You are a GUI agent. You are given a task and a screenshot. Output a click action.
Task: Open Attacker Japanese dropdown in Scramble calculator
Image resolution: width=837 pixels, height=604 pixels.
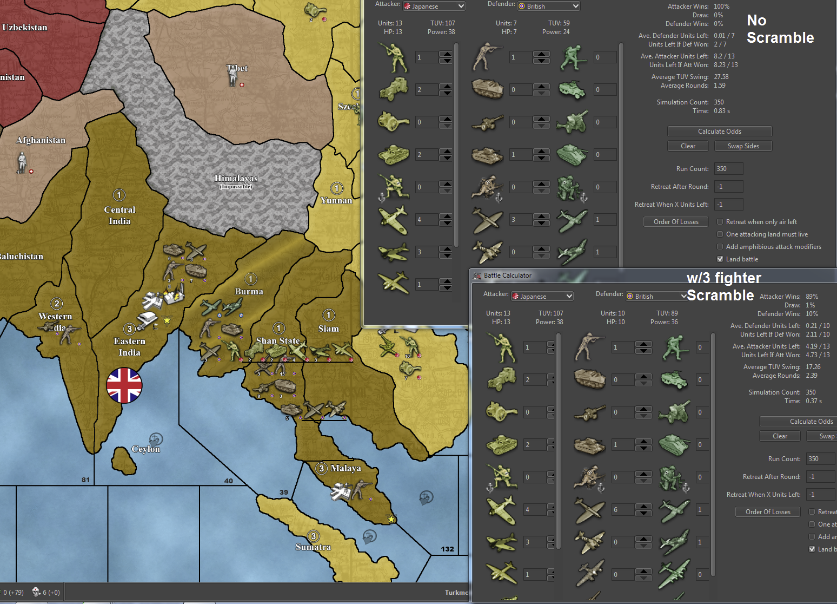tap(542, 296)
